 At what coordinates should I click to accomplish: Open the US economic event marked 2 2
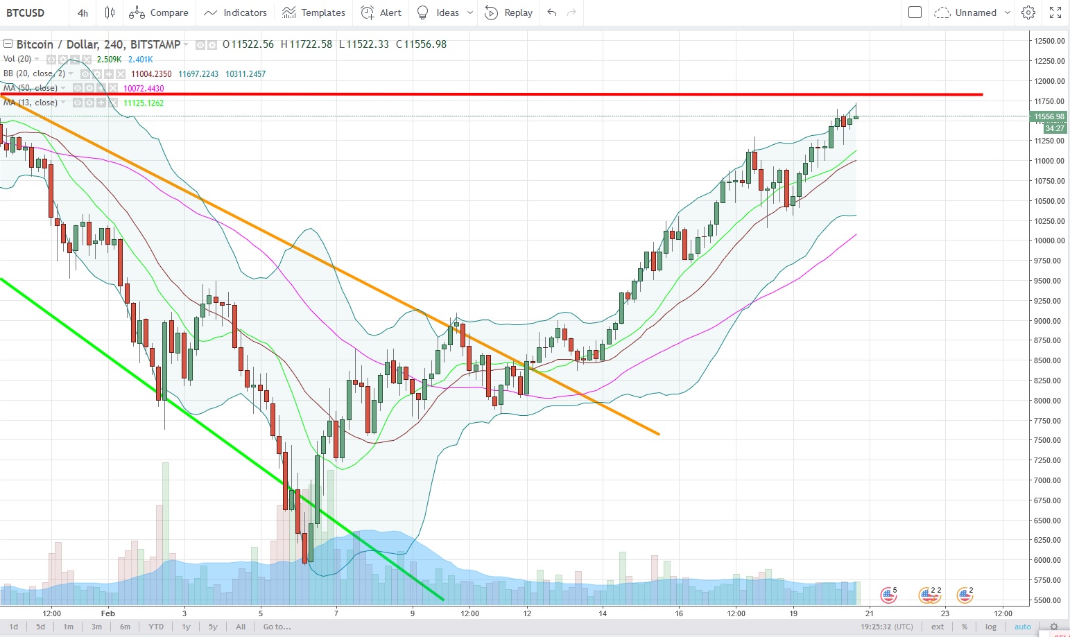coord(929,594)
